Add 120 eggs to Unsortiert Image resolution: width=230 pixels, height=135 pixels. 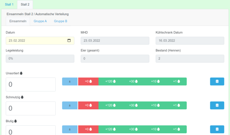point(111,82)
